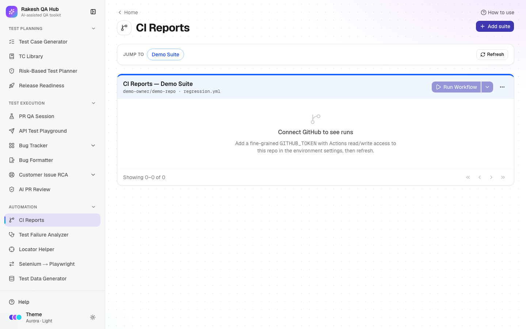Click the Bug Formatter icon
Viewport: 526px width, 329px height.
(12, 160)
